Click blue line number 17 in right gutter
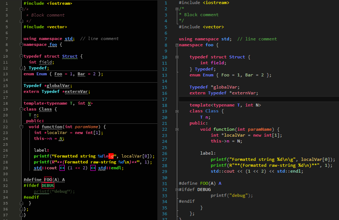This screenshot has height=220, width=339. (x=164, y=99)
